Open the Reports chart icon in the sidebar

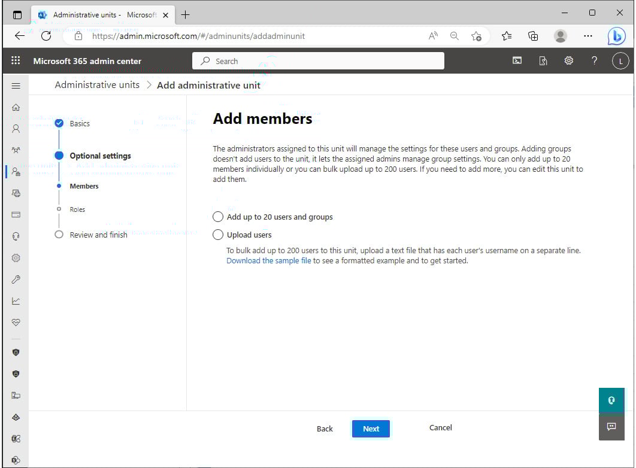(x=16, y=300)
